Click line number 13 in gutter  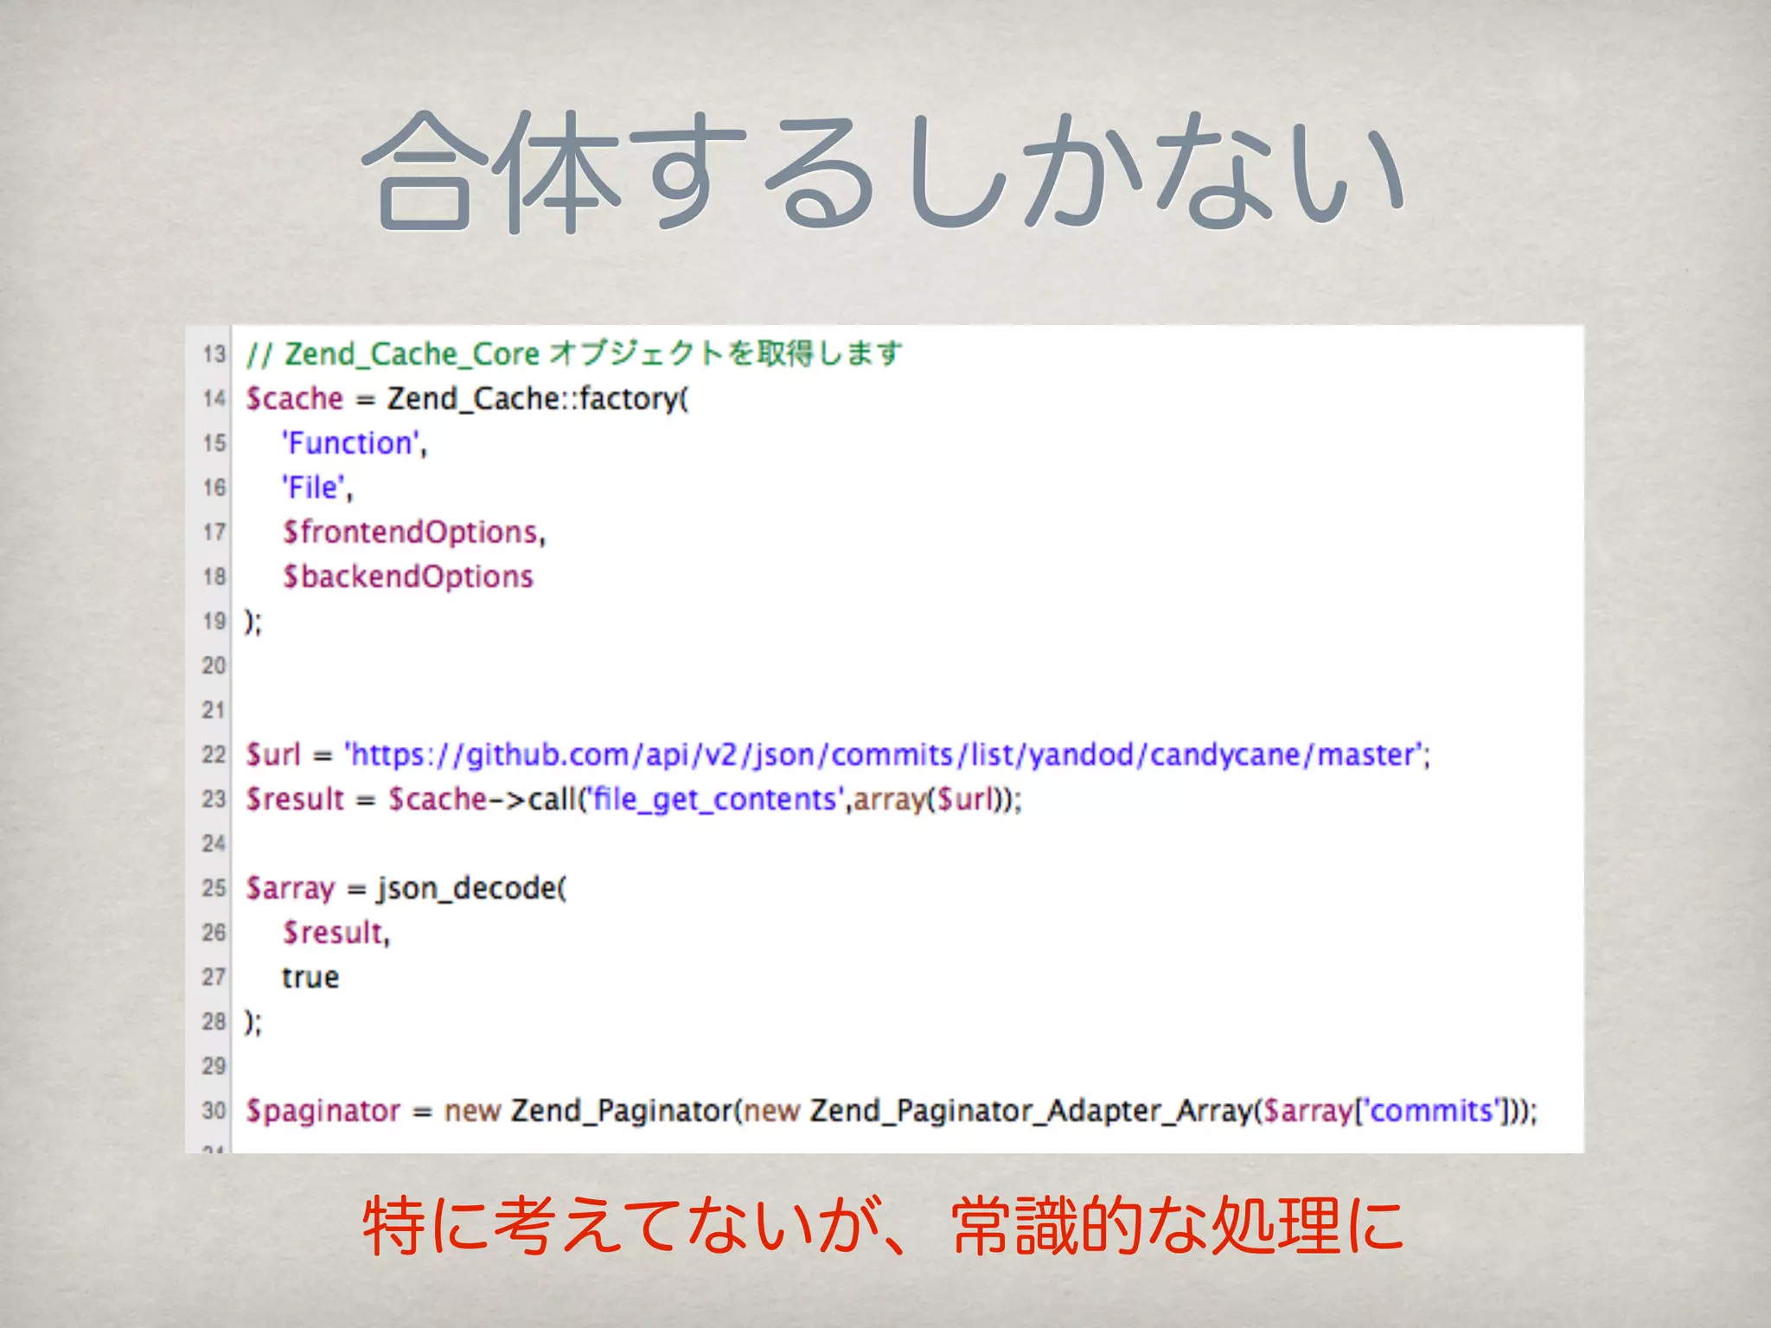tap(213, 354)
